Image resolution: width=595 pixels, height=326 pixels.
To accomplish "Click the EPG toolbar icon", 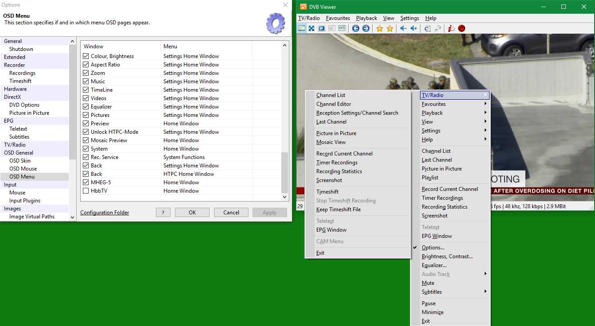I will [x=342, y=28].
